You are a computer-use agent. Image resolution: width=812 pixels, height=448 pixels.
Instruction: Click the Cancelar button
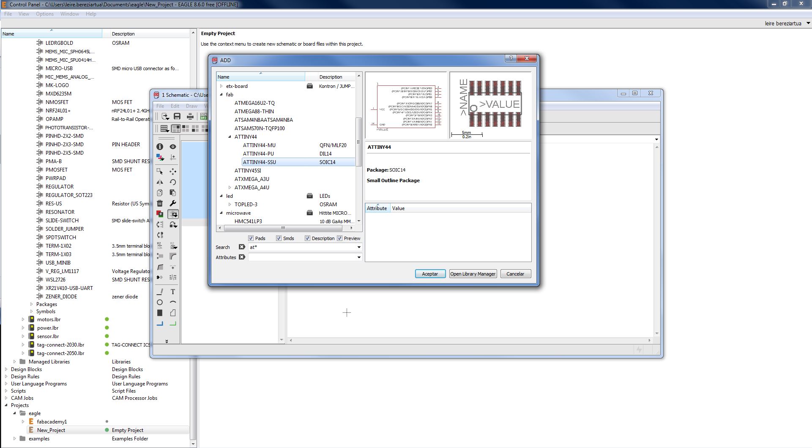515,274
